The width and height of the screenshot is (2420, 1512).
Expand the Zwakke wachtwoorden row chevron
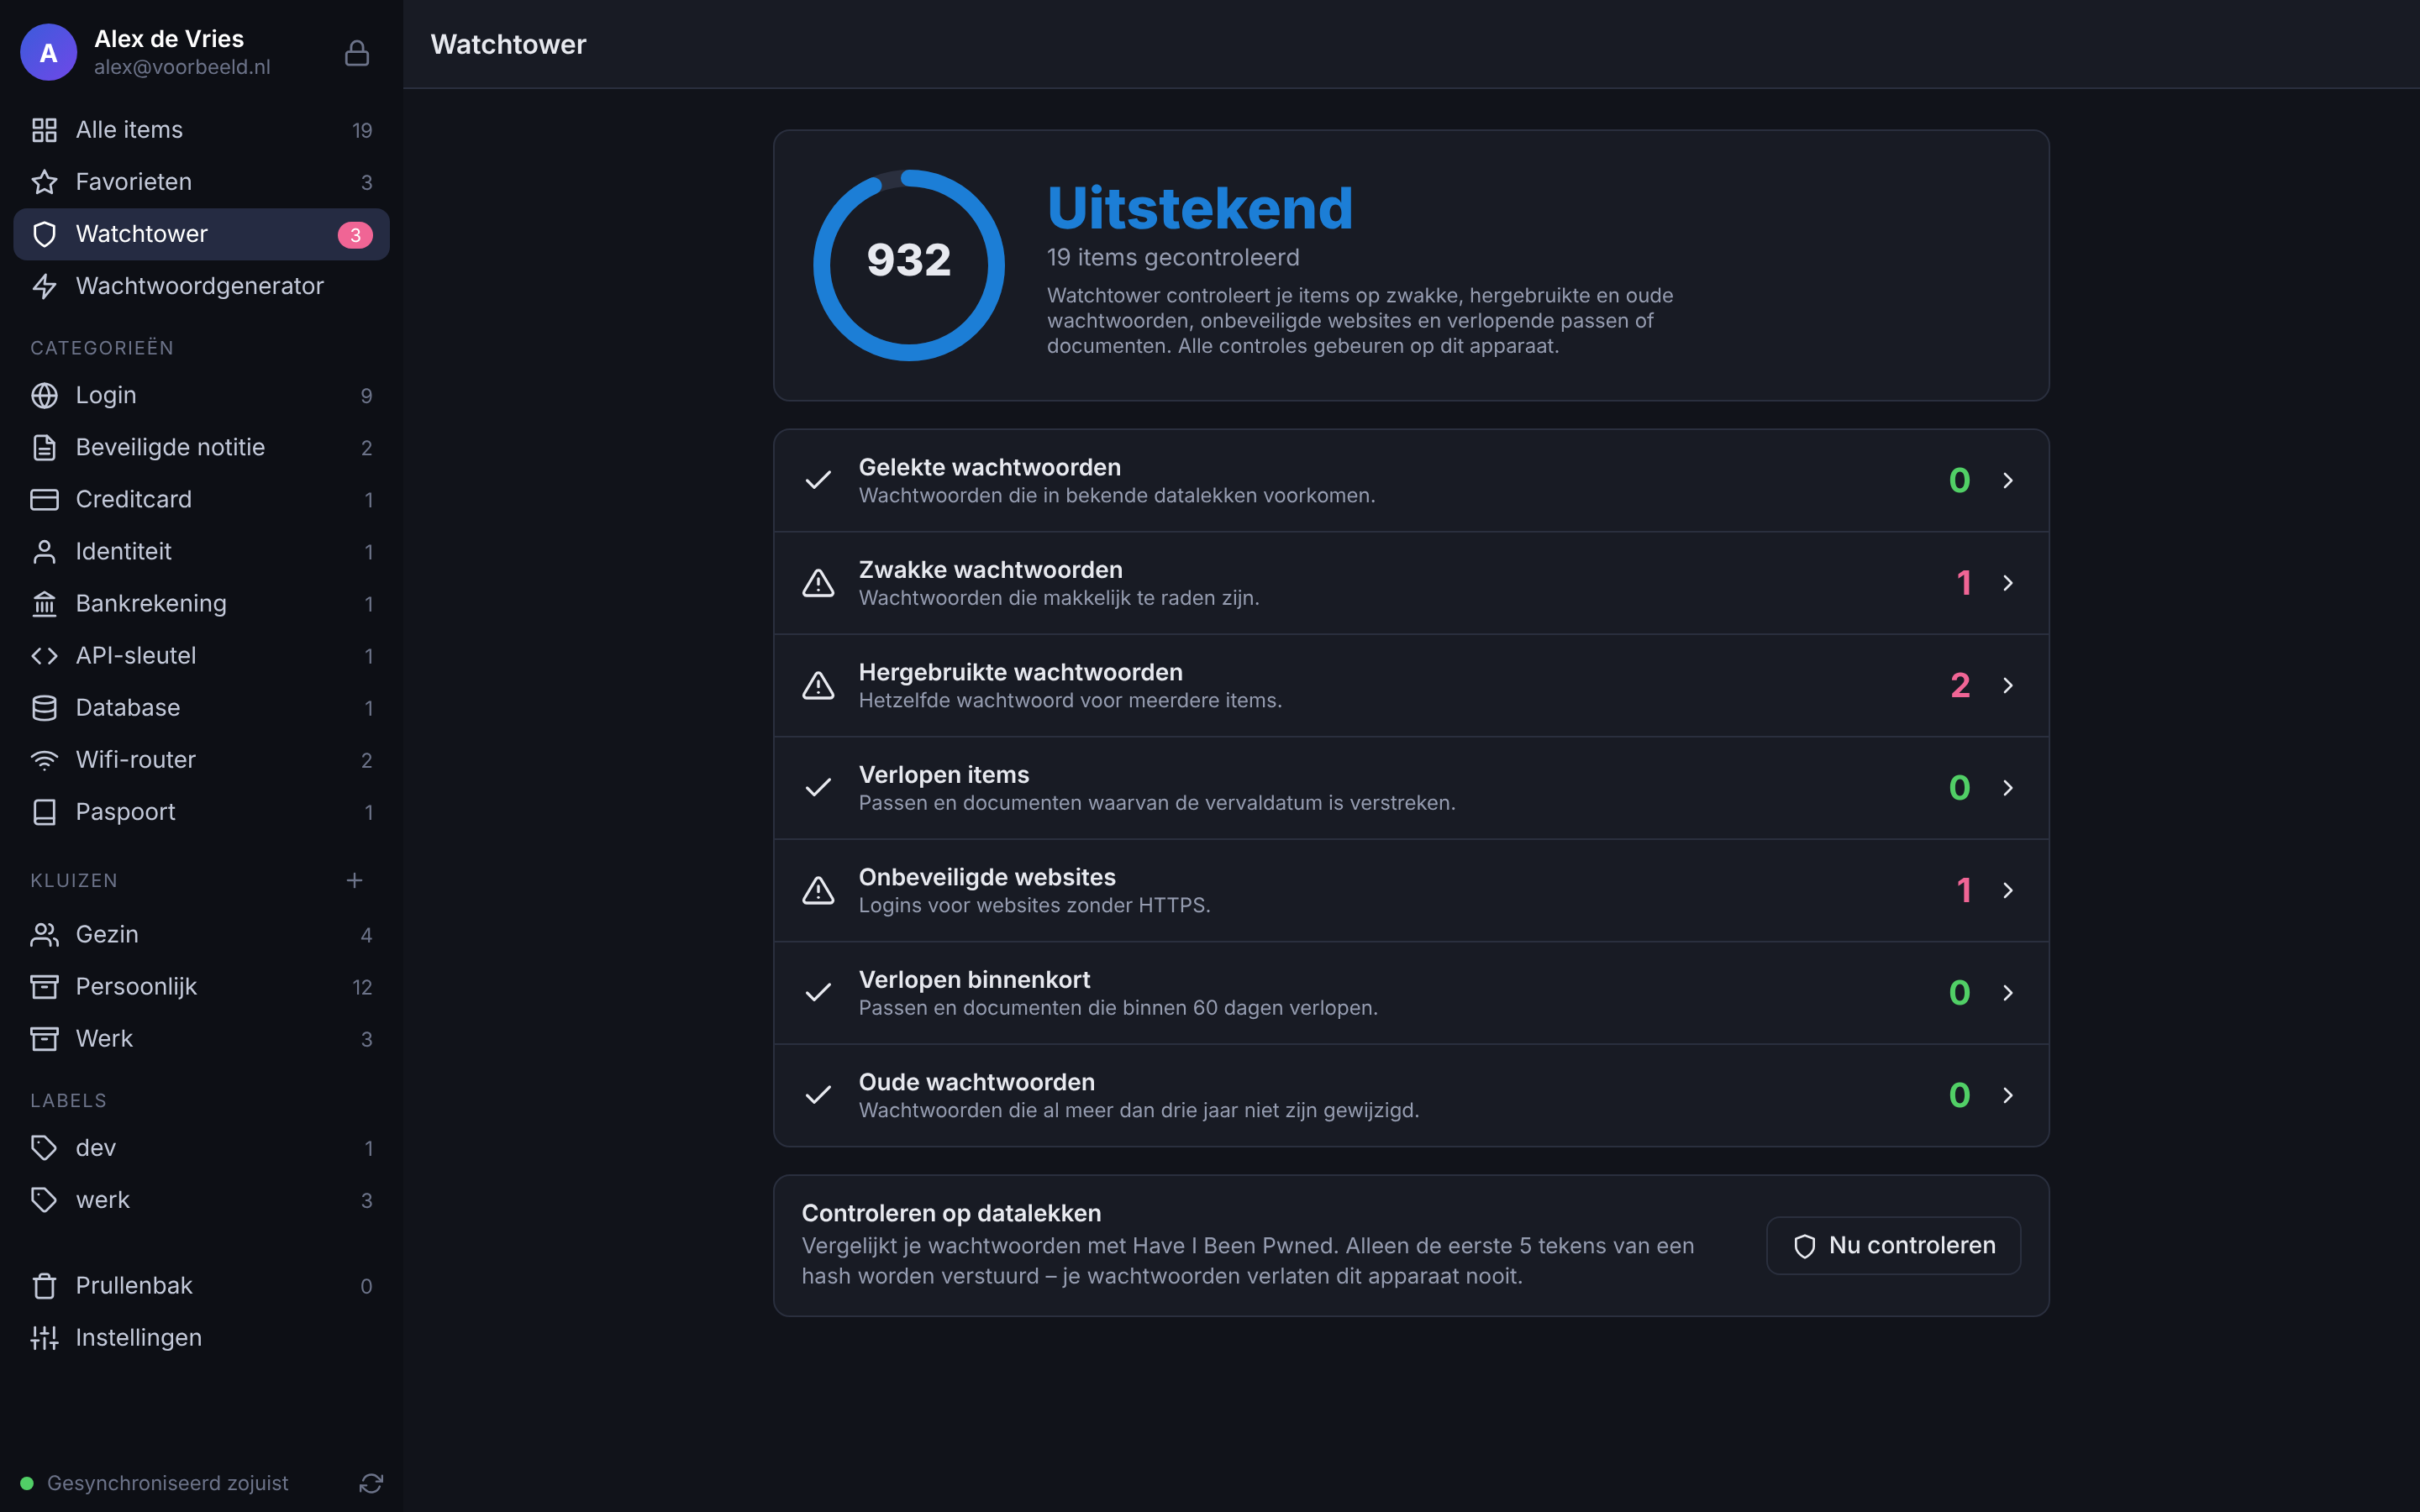point(2008,583)
